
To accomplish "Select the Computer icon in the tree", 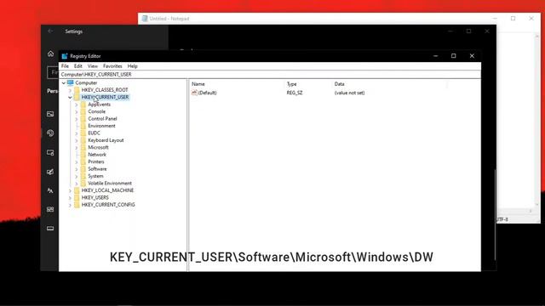I will click(70, 82).
